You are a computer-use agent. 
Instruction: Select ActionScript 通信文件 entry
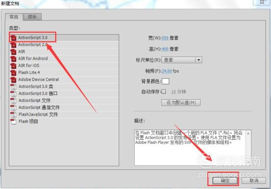tap(64, 108)
